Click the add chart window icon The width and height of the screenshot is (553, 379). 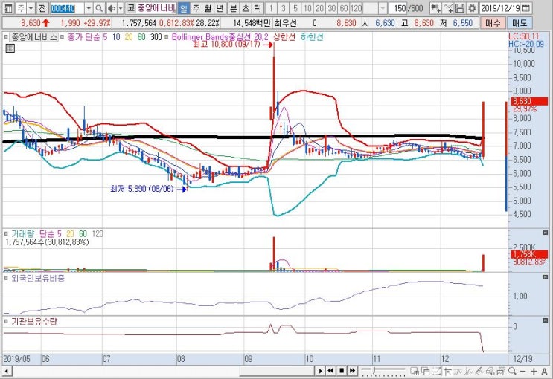(415, 371)
